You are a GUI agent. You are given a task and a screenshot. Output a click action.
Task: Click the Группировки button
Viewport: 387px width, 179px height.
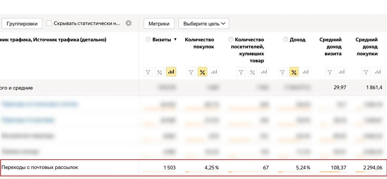[x=22, y=23]
